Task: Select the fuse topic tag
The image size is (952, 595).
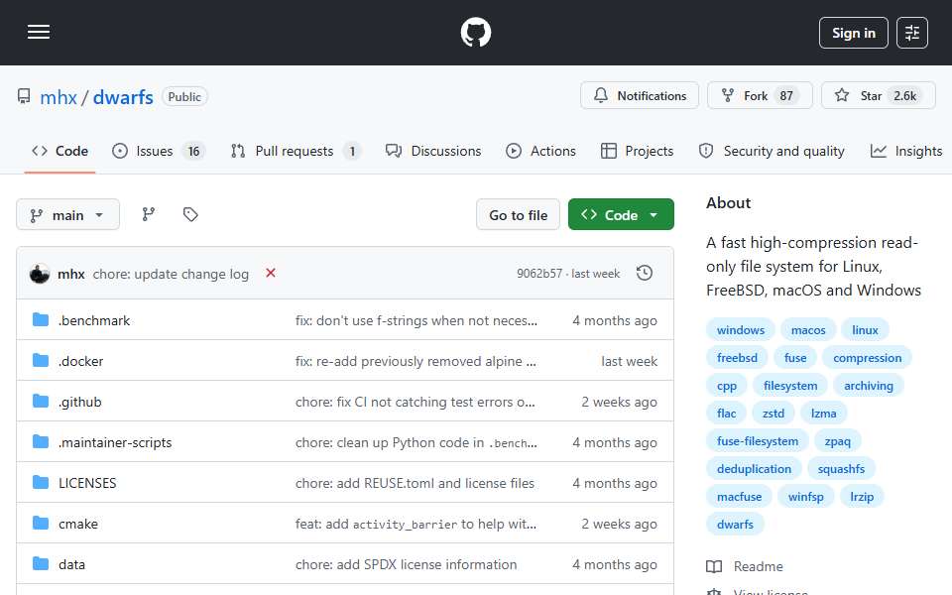Action: pos(794,358)
